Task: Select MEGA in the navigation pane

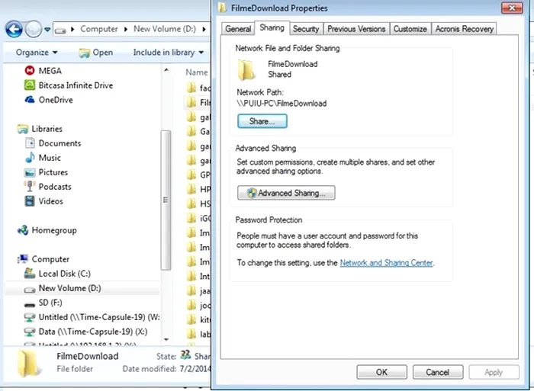Action: coord(43,71)
